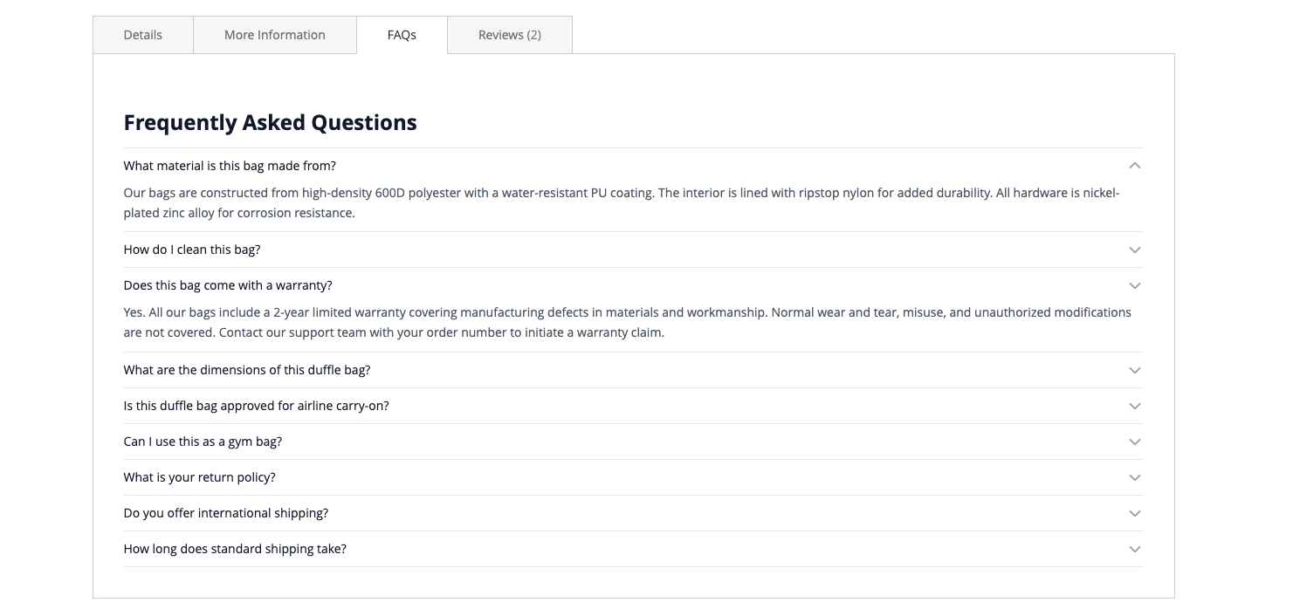This screenshot has width=1293, height=616.
Task: Click 'What is your return policy?' question
Action: 200,477
